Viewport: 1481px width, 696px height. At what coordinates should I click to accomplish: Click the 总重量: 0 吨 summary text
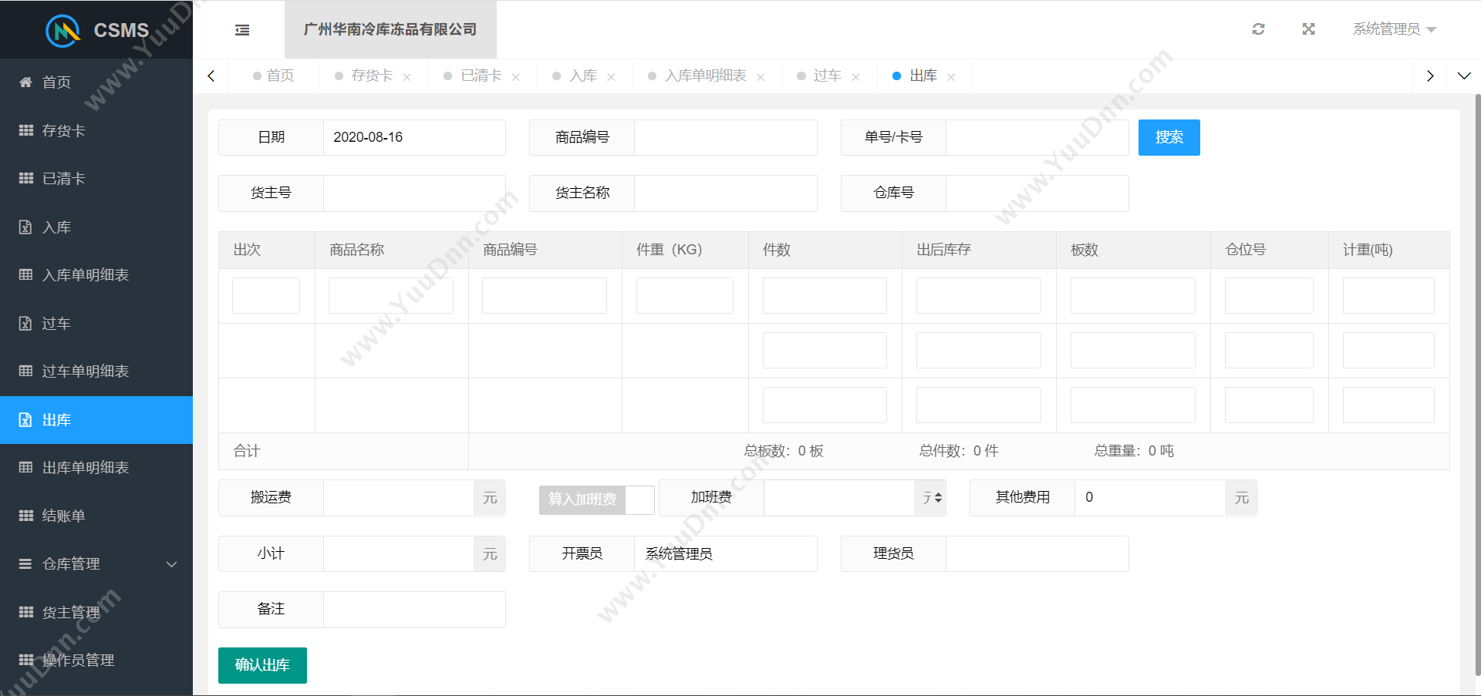pos(1134,451)
